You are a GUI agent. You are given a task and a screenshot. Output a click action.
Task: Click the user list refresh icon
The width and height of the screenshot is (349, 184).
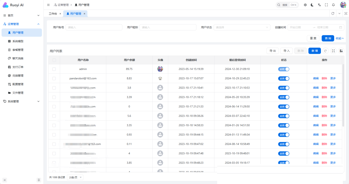[x=325, y=51]
